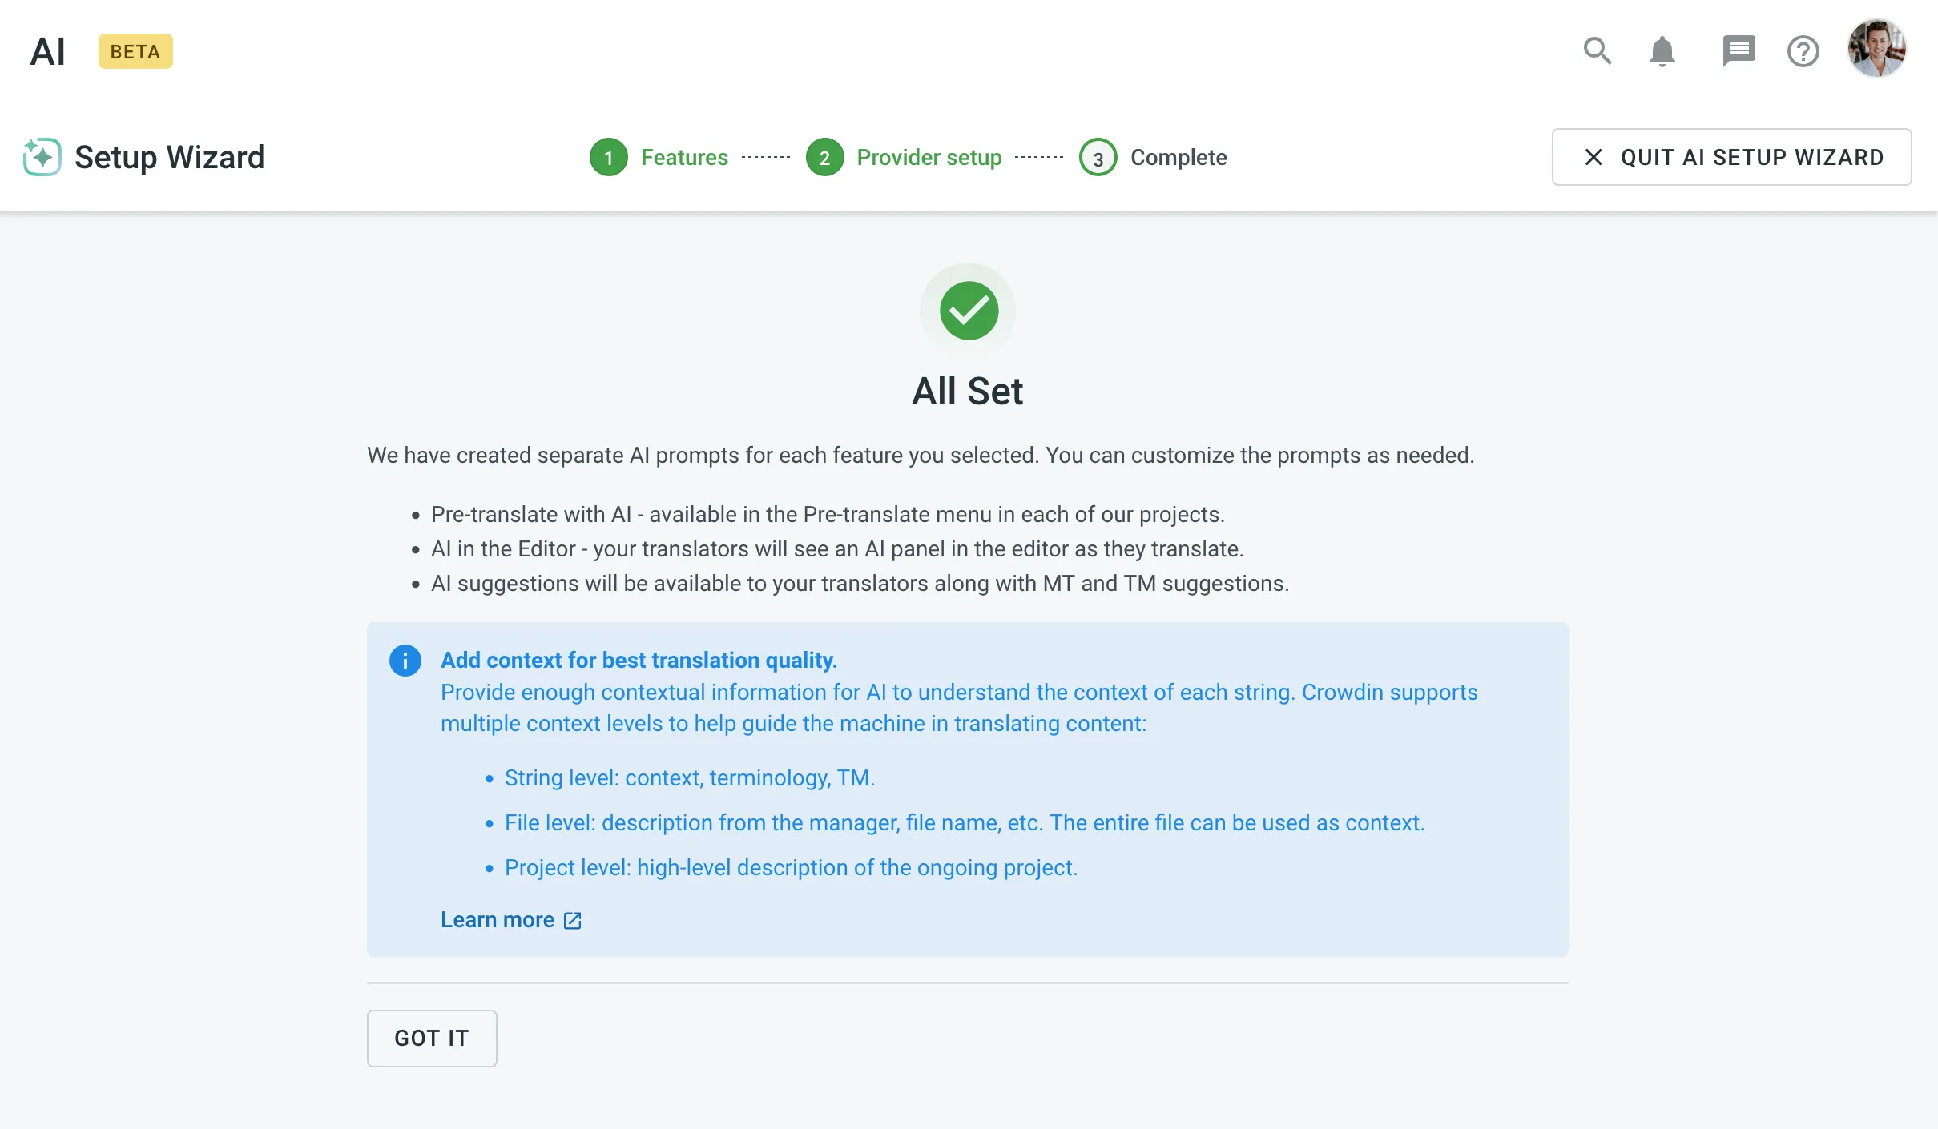Click the GOT IT button
Image resolution: width=1938 pixels, height=1129 pixels.
432,1039
